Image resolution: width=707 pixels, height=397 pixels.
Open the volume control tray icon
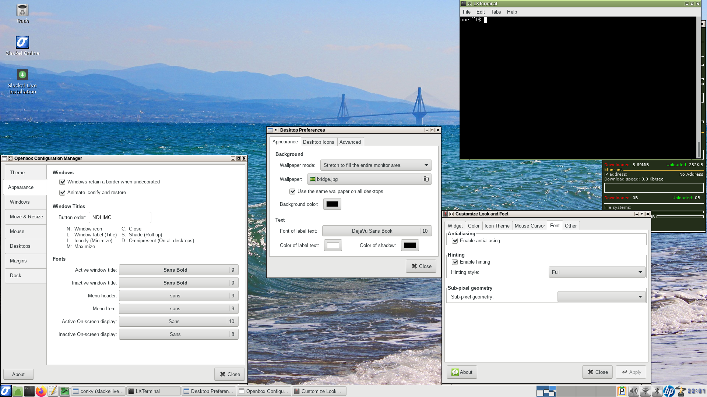[x=634, y=391]
